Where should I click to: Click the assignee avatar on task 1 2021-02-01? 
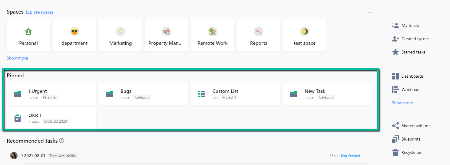point(14,156)
